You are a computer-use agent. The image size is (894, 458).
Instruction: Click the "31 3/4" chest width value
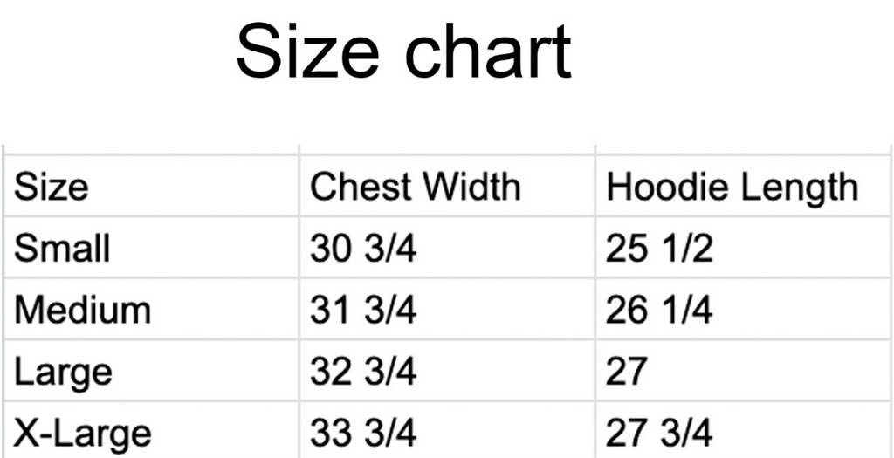(363, 311)
